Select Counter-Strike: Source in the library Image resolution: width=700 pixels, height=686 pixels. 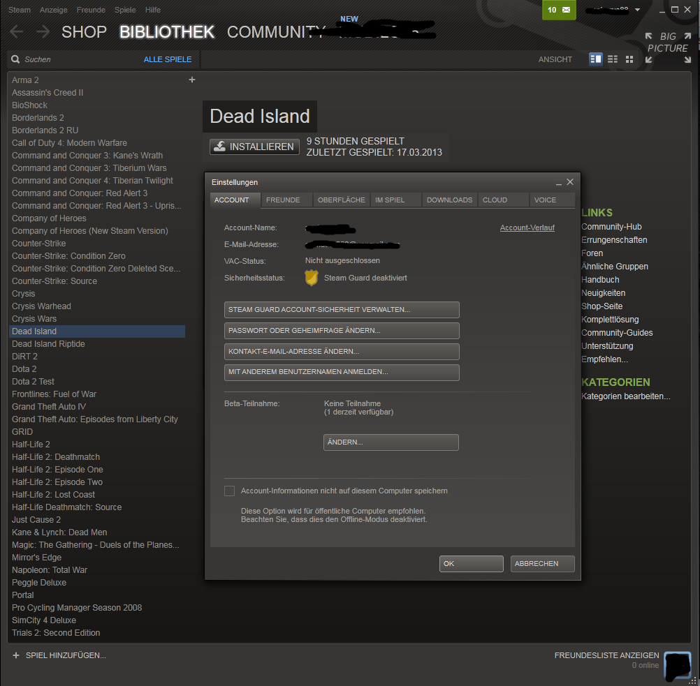pyautogui.click(x=97, y=281)
